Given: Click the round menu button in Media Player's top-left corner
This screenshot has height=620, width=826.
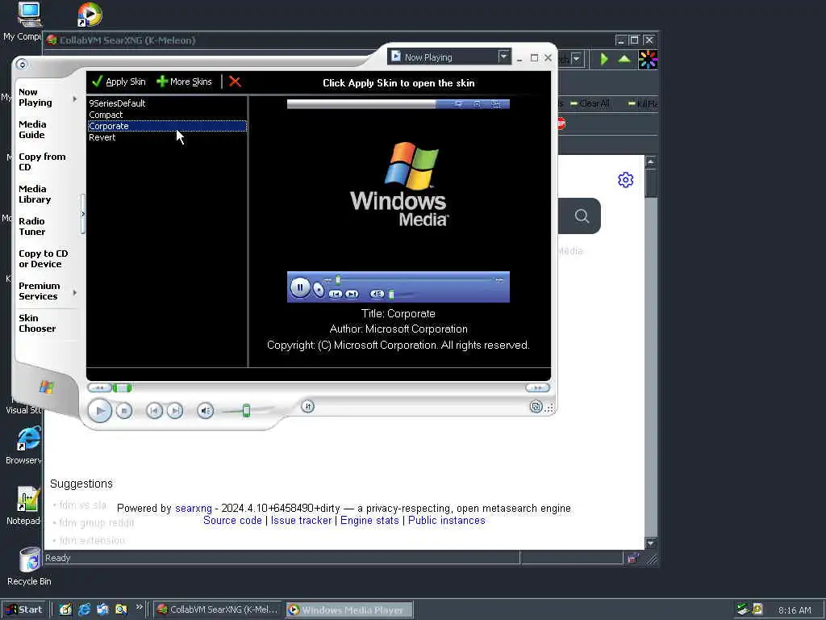Looking at the screenshot, I should click(22, 65).
